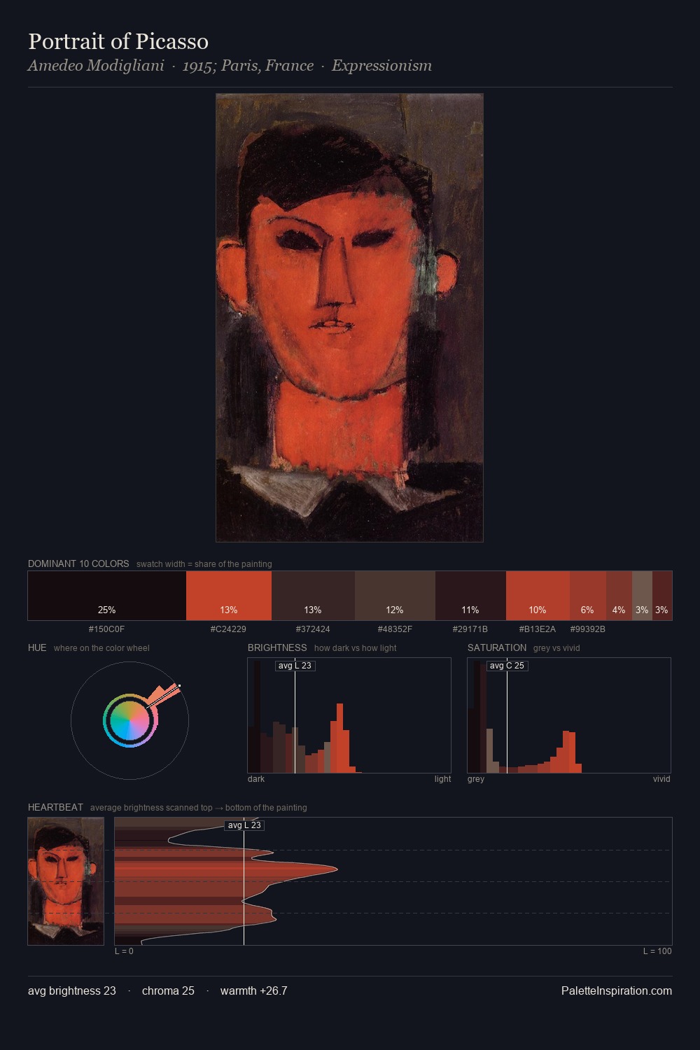Click the hex code label #150C0F
Viewport: 700px width, 1050px height.
tap(106, 629)
